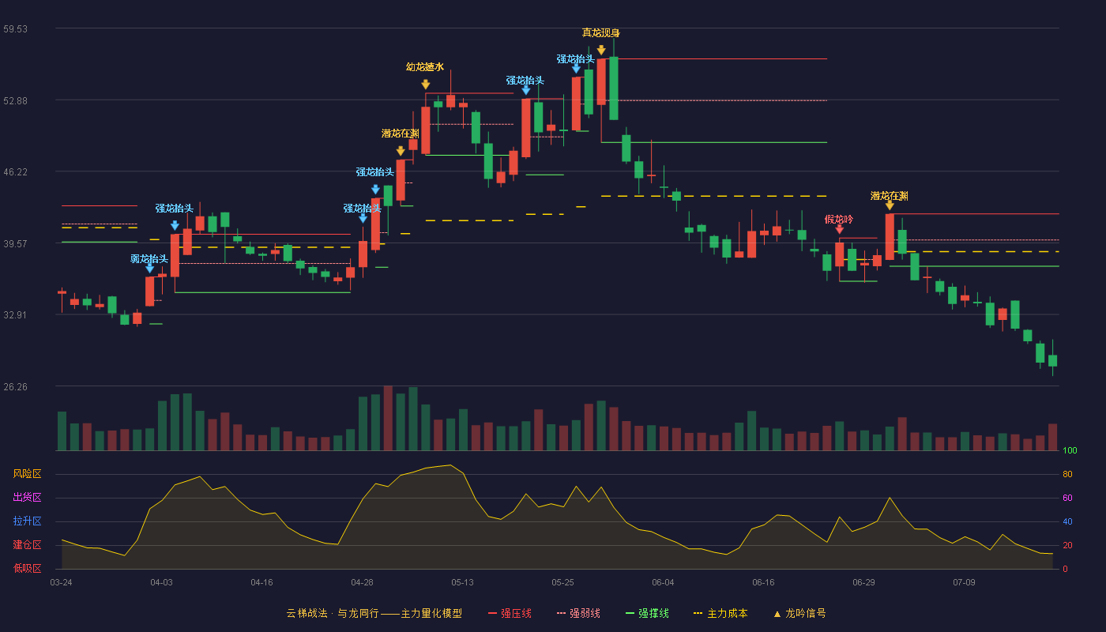Click the 32.91 price axis label

pyautogui.click(x=15, y=315)
